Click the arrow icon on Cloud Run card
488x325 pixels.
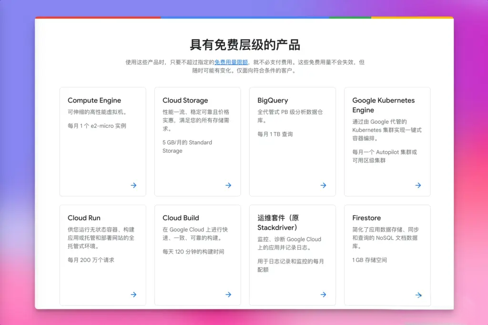tap(133, 294)
